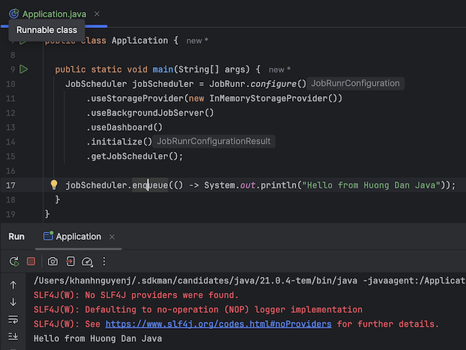Click the up arrow in console gutter
466x350 pixels.
13,285
